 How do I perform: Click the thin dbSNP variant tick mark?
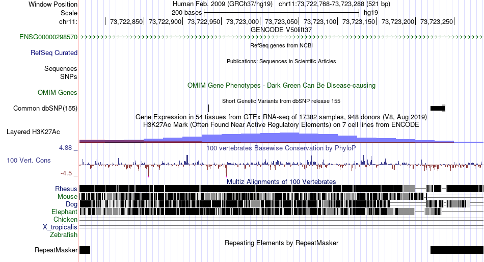tap(209, 108)
